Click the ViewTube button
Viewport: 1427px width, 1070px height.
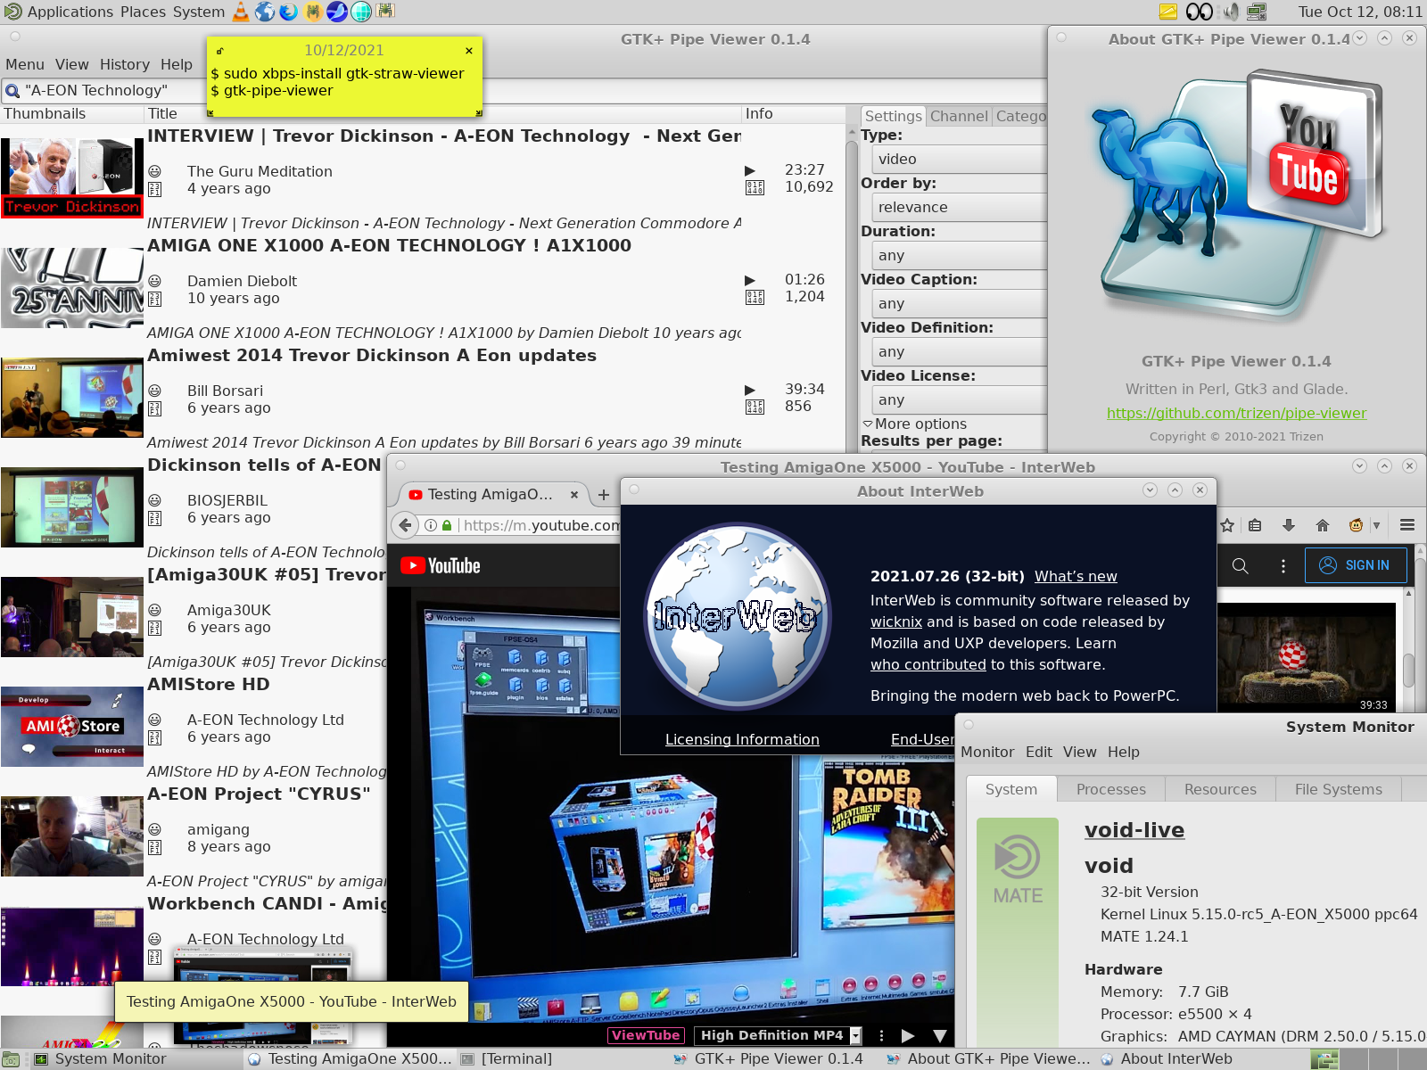click(646, 1035)
